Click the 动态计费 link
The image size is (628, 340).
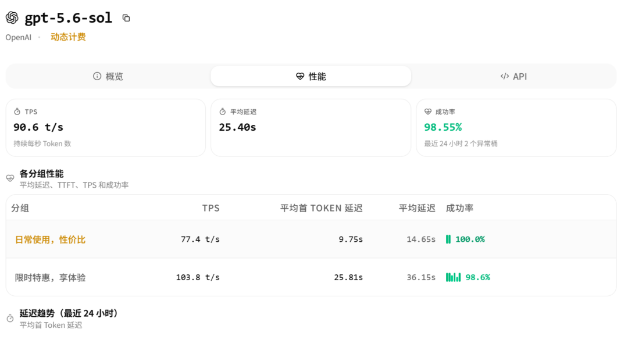tap(68, 37)
